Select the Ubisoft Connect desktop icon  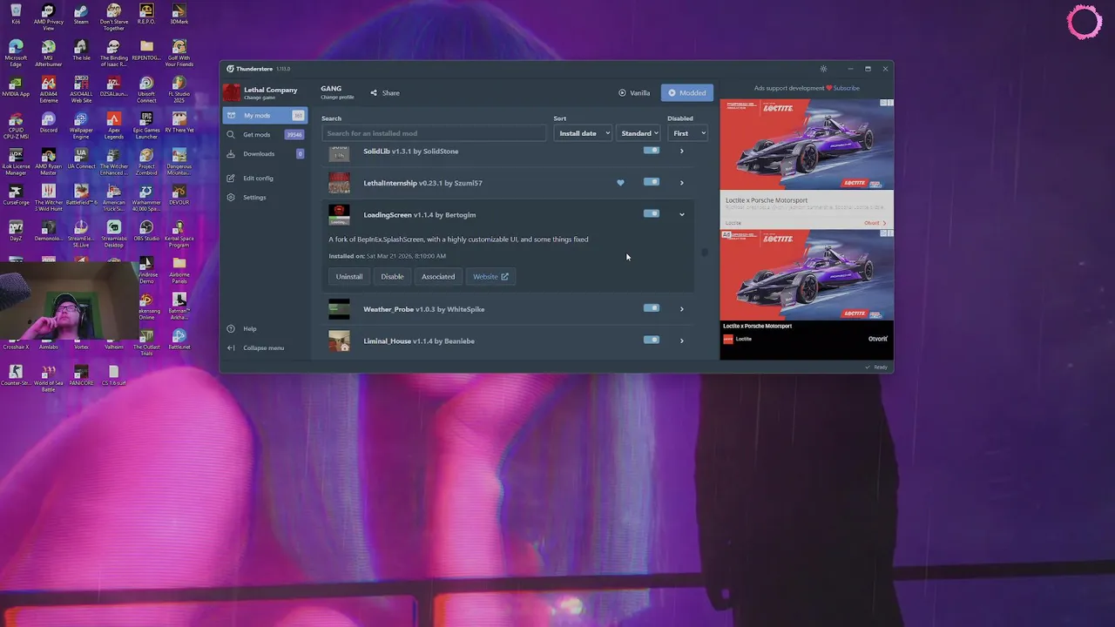tap(146, 90)
